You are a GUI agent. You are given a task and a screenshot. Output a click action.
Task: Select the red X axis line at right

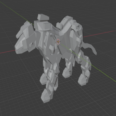pyautogui.click(x=99, y=34)
